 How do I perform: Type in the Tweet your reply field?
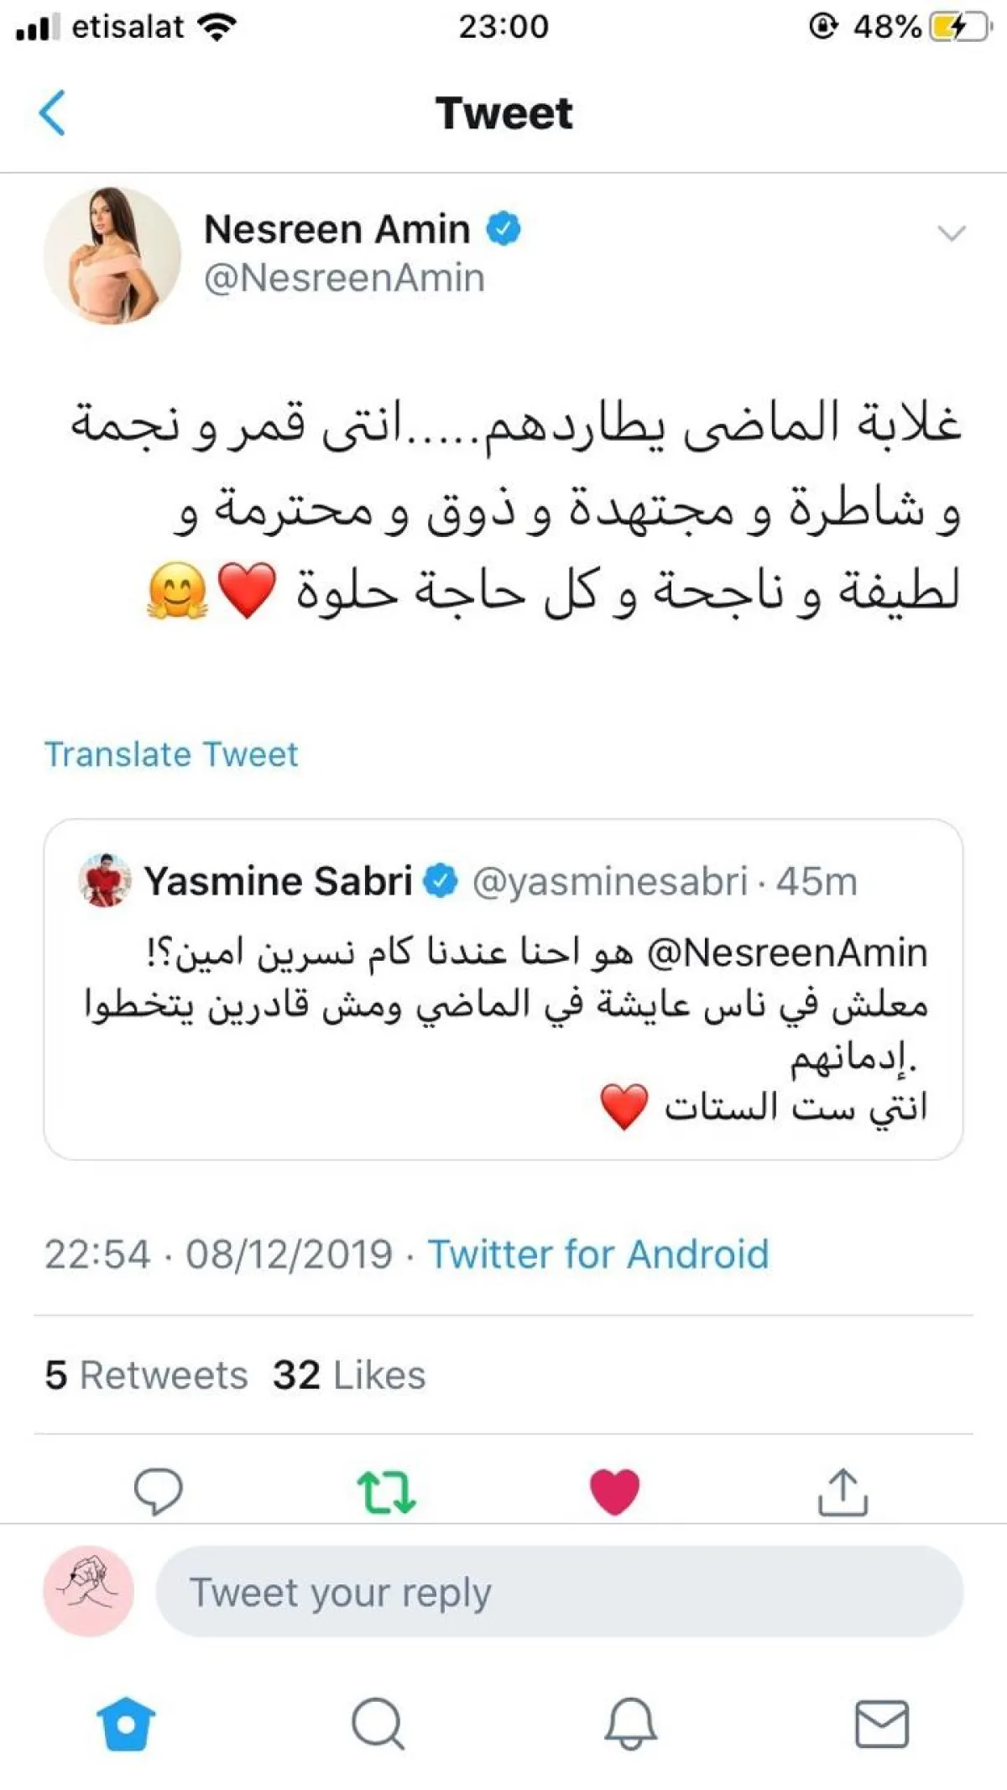pos(559,1592)
